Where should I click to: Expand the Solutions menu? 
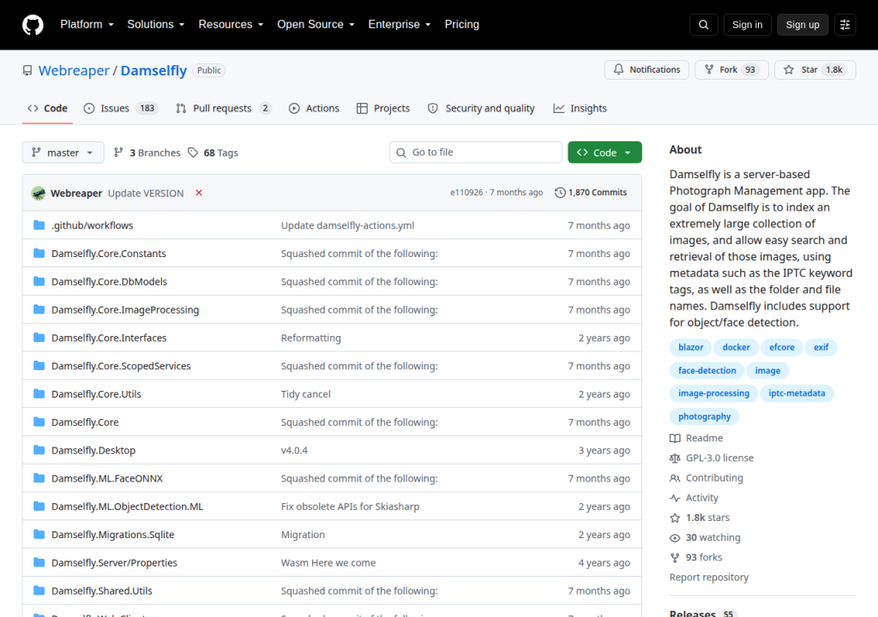click(156, 25)
